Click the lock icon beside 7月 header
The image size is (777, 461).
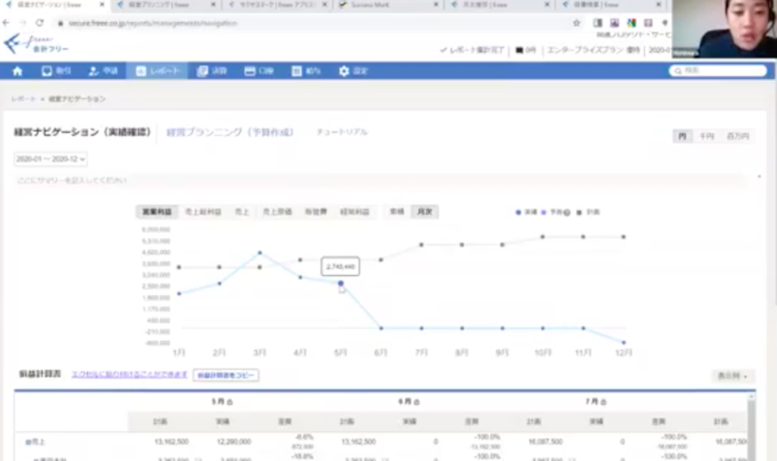[603, 402]
